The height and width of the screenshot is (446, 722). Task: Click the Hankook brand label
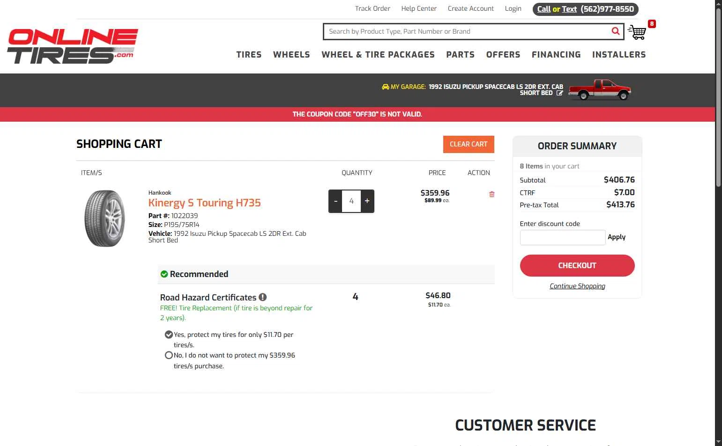pos(160,193)
